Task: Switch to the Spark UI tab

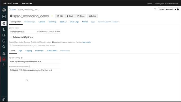Action: coord(63,22)
